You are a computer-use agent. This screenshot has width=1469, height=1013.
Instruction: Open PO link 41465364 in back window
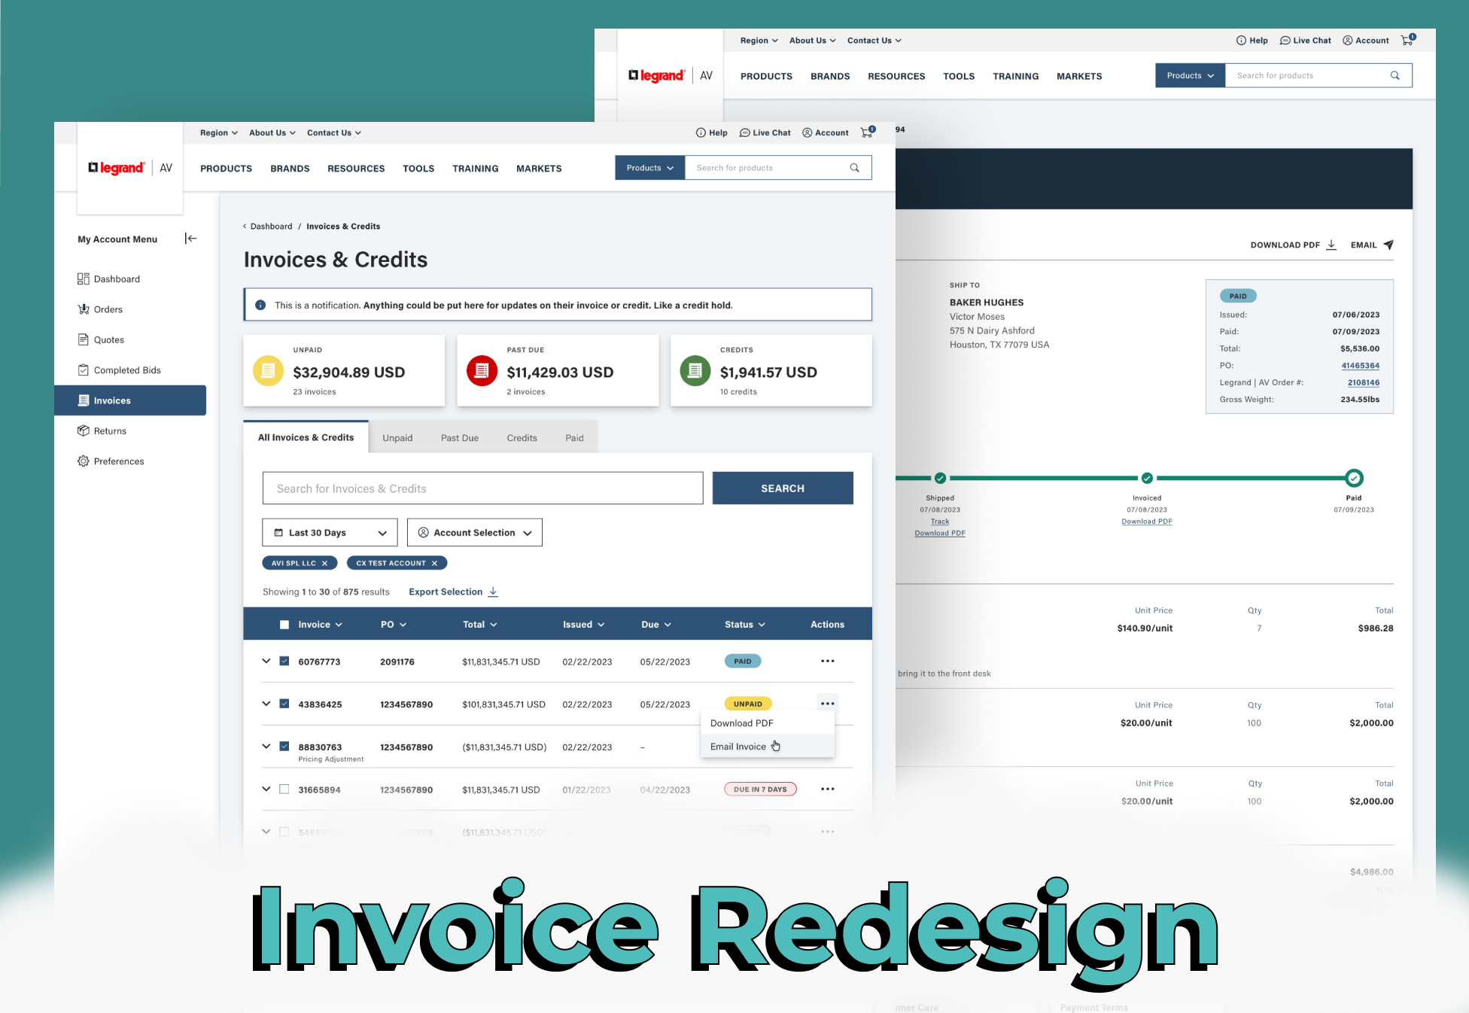pyautogui.click(x=1361, y=366)
